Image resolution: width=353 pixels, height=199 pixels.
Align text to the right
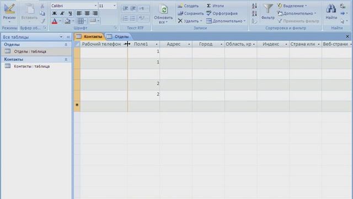(x=95, y=13)
